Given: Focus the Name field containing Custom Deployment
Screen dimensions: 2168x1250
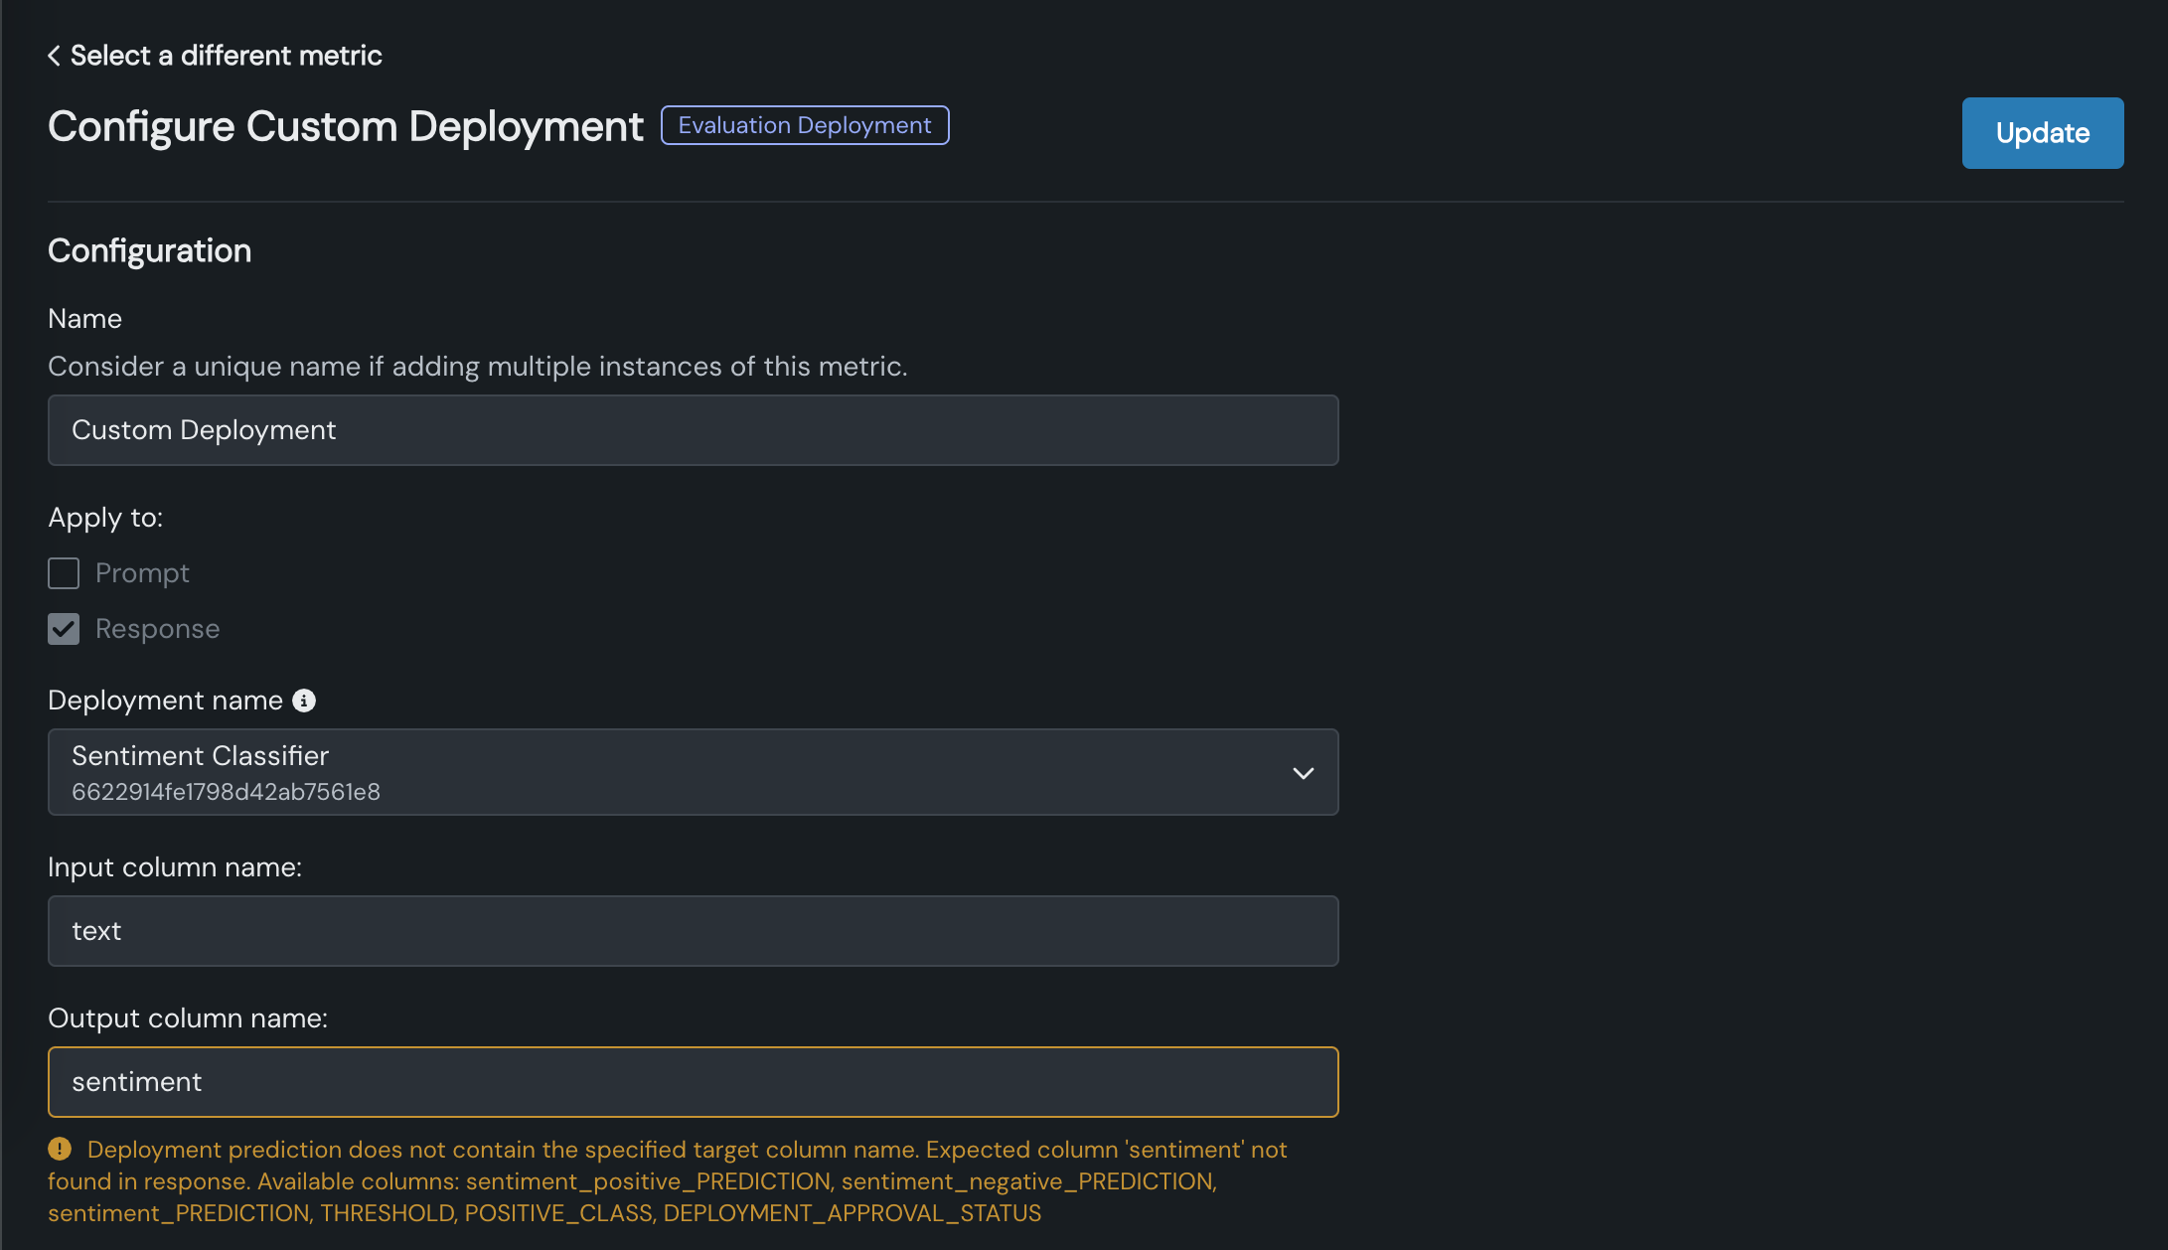Looking at the screenshot, I should pyautogui.click(x=692, y=430).
